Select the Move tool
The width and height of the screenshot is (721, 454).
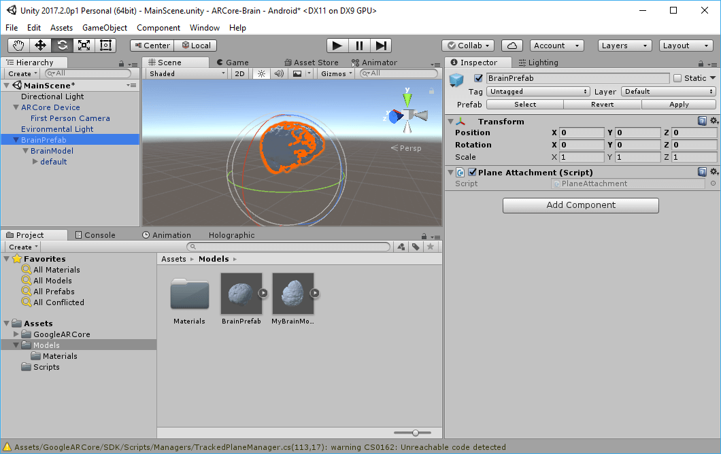(40, 46)
